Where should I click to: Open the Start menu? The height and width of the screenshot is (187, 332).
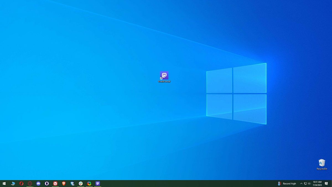point(4,183)
